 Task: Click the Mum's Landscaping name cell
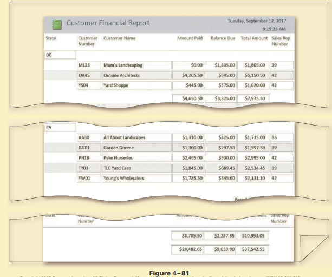pos(136,65)
